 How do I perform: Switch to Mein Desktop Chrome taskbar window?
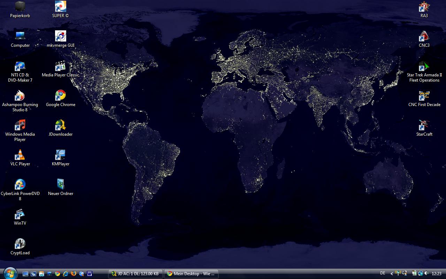tap(191, 274)
